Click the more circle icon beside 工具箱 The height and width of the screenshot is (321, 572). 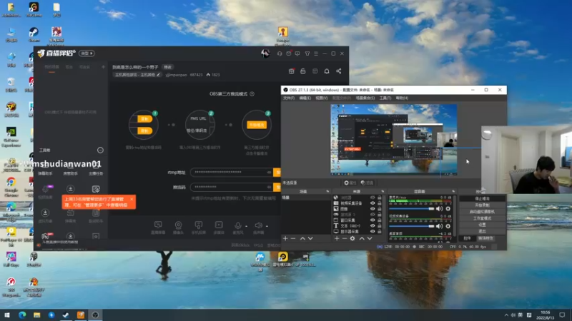(x=100, y=151)
